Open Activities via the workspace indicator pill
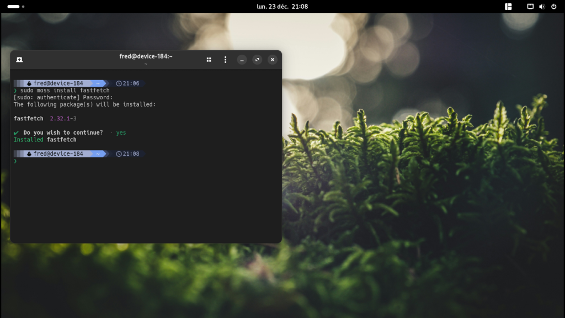Screen dimensions: 565x318 coord(14,7)
